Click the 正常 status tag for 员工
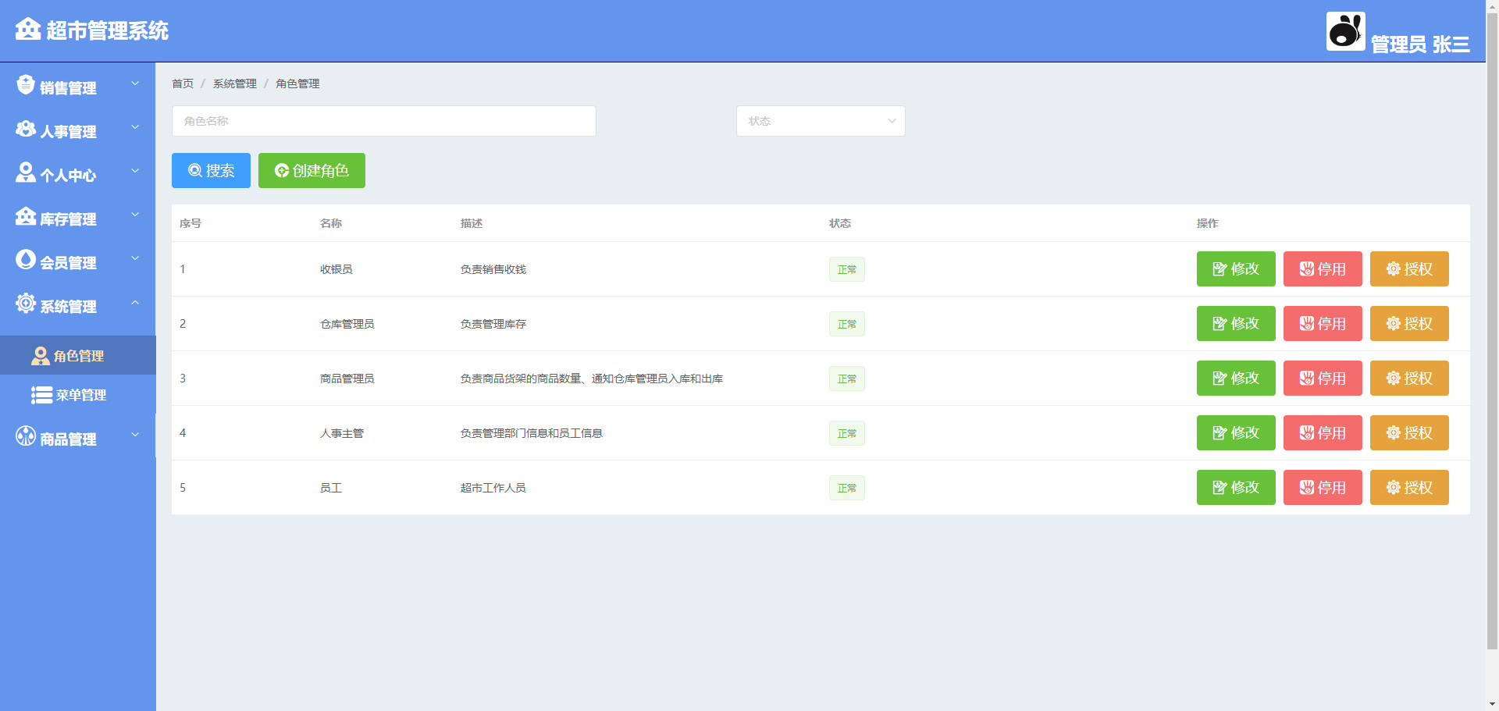 [x=847, y=488]
